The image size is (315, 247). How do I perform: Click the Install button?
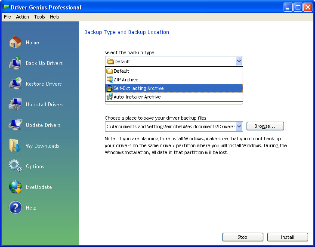287,237
